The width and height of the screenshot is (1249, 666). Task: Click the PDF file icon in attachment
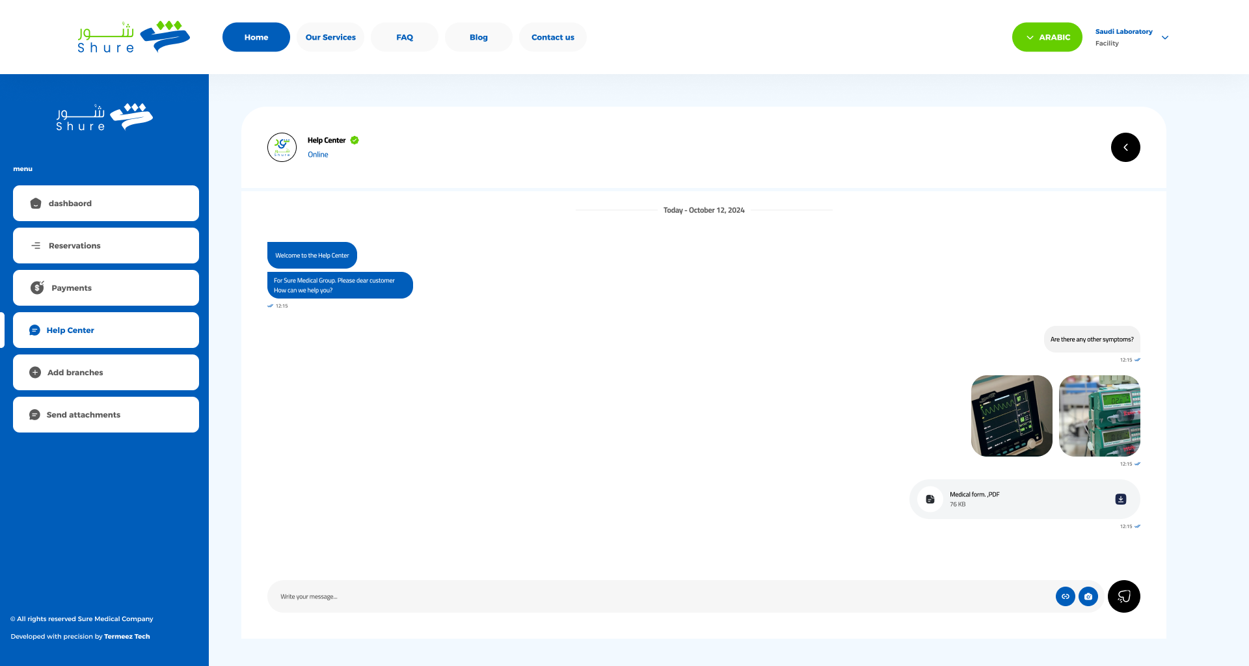coord(930,499)
